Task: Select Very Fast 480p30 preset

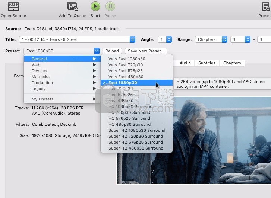Action: [136, 77]
